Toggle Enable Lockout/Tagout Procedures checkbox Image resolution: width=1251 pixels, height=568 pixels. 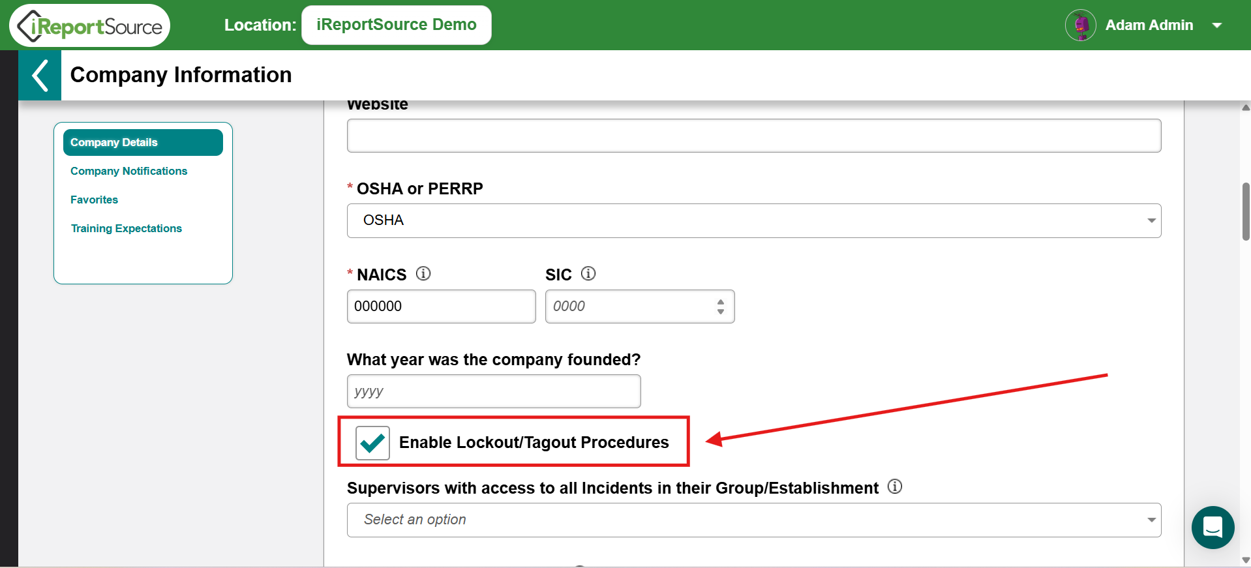tap(372, 443)
